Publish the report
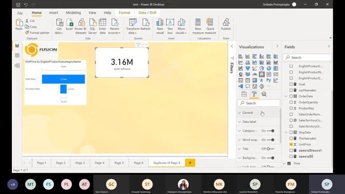This screenshot has height=194, width=345. [226, 24]
